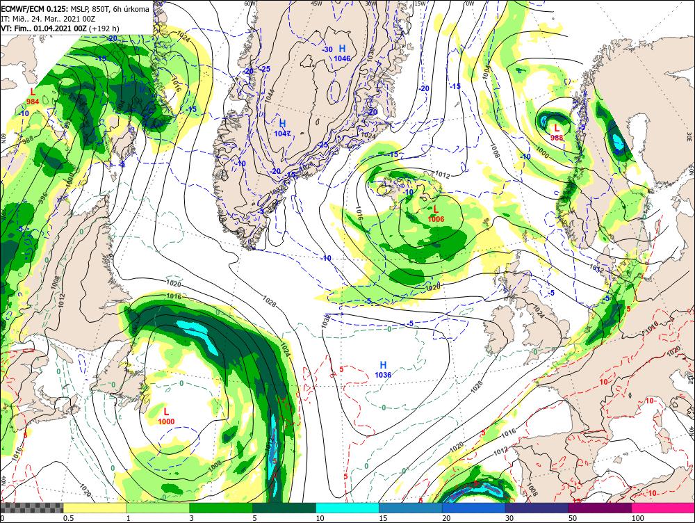Click the L 1006 low southeast of Iceland
The height and width of the screenshot is (523, 695).
click(x=436, y=214)
